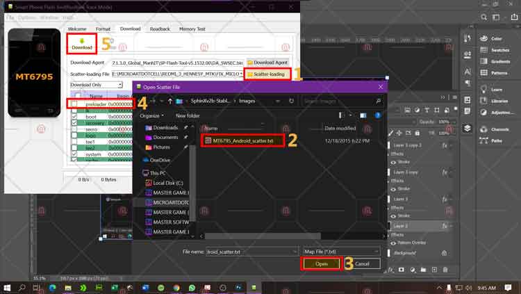The width and height of the screenshot is (521, 294).
Task: Open the view options dropdown in file dialog
Action: point(351,115)
